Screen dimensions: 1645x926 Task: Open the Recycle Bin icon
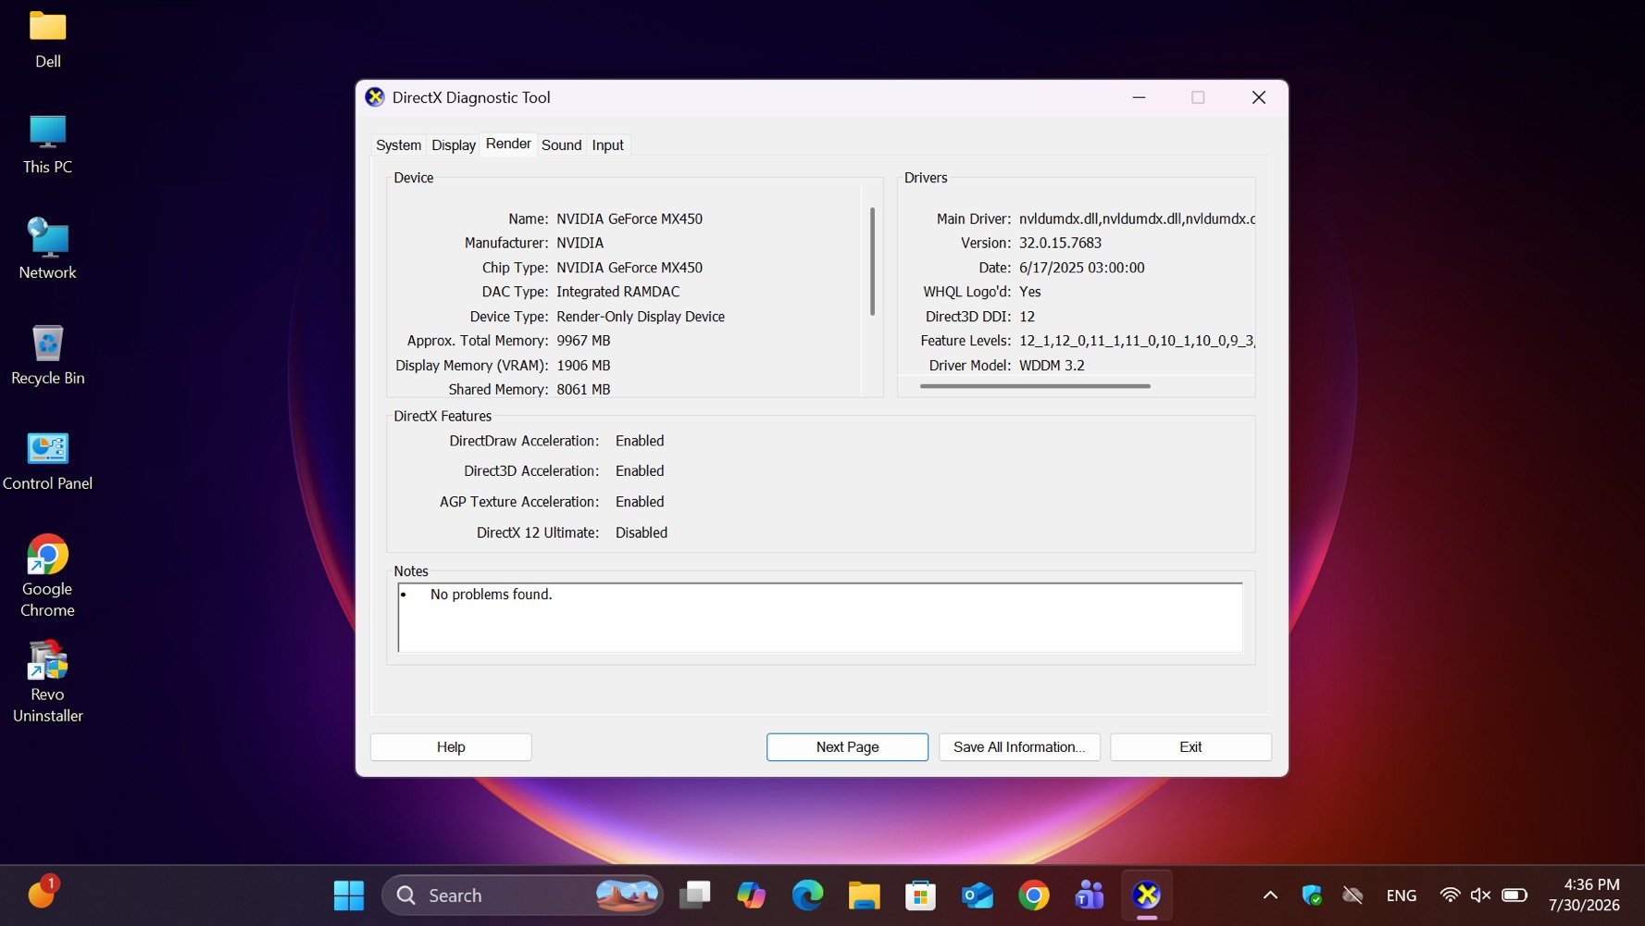[47, 356]
